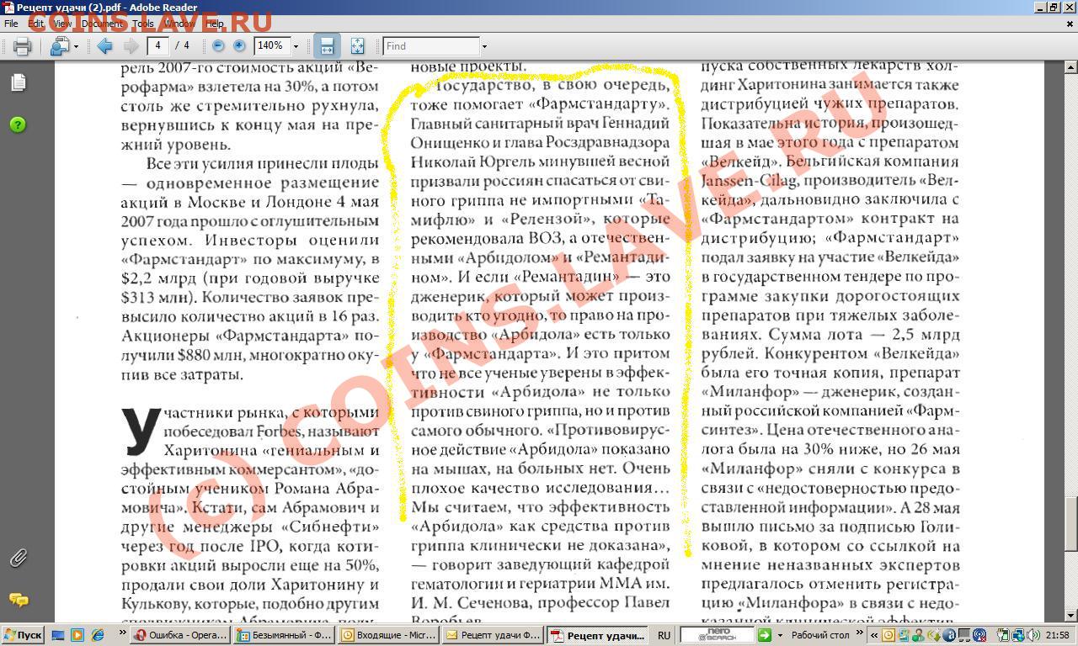Open the Find options dropdown arrow
The width and height of the screenshot is (1078, 646).
point(484,46)
